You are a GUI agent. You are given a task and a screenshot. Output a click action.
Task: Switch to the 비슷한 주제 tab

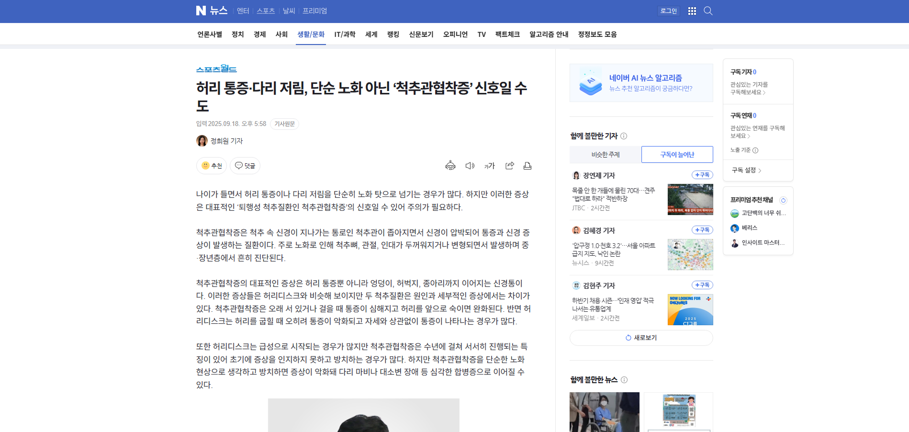[x=605, y=155]
